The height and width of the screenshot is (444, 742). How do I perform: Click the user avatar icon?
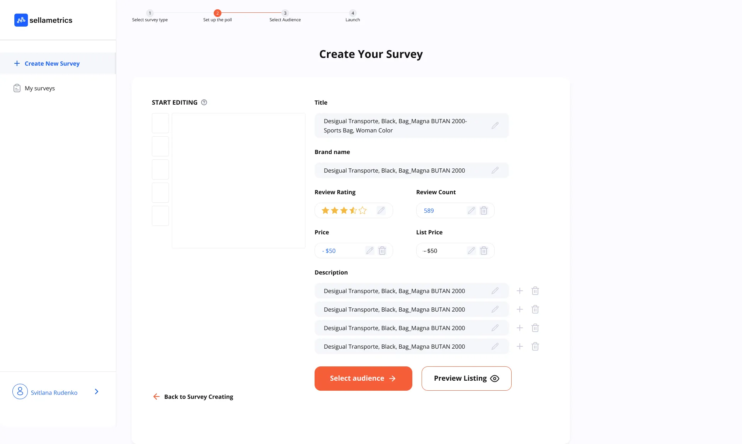[20, 391]
